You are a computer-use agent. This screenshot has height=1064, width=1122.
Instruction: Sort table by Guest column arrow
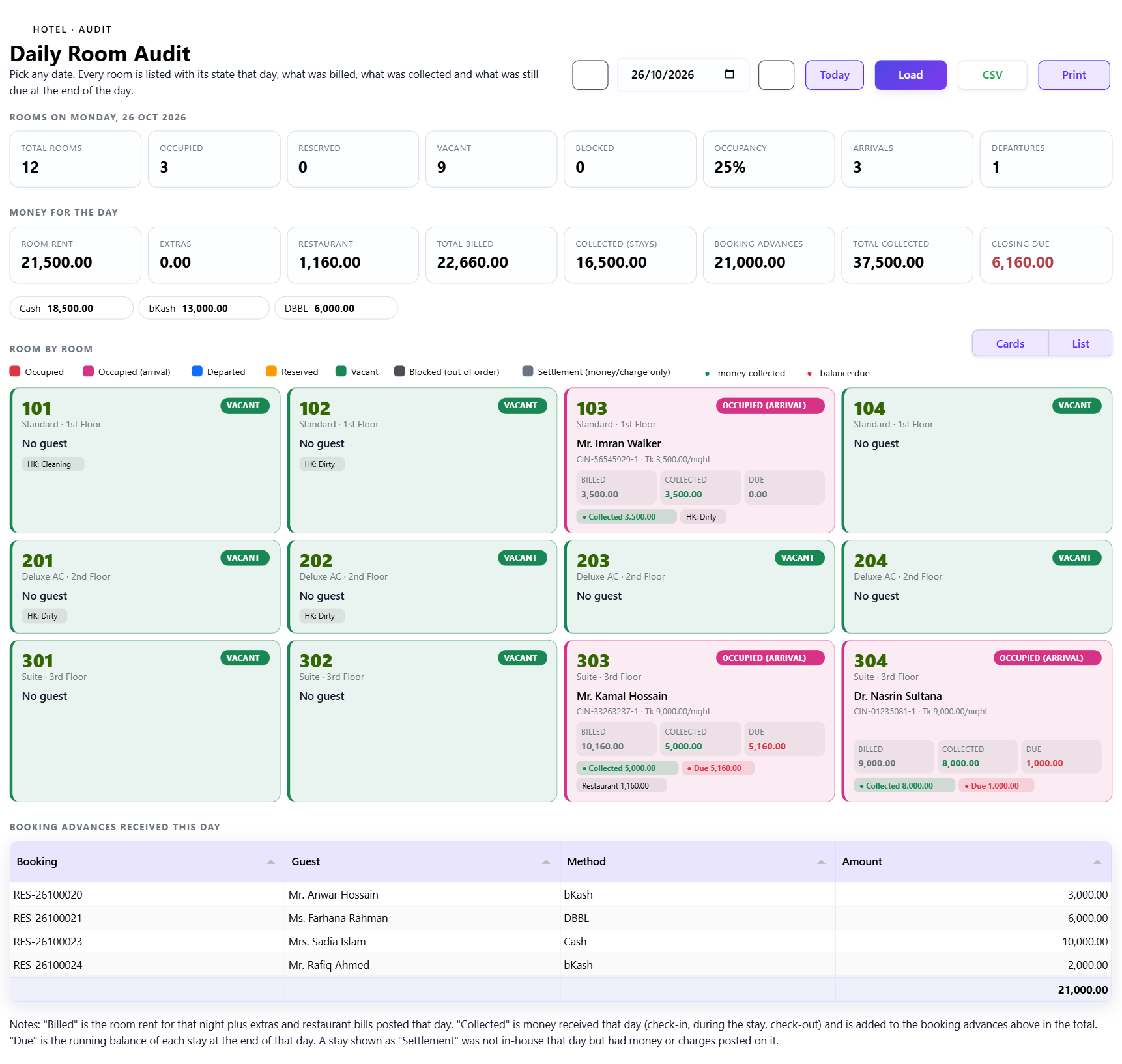[546, 862]
